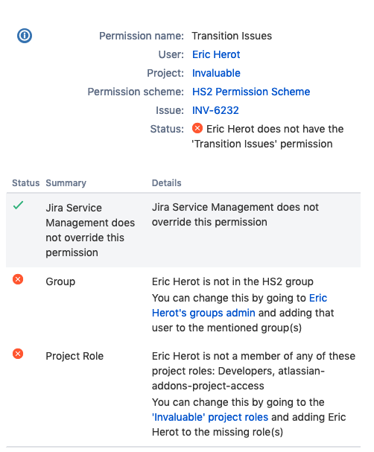
Task: Click green checkmark in Jira Service Management row
Action: pos(18,206)
